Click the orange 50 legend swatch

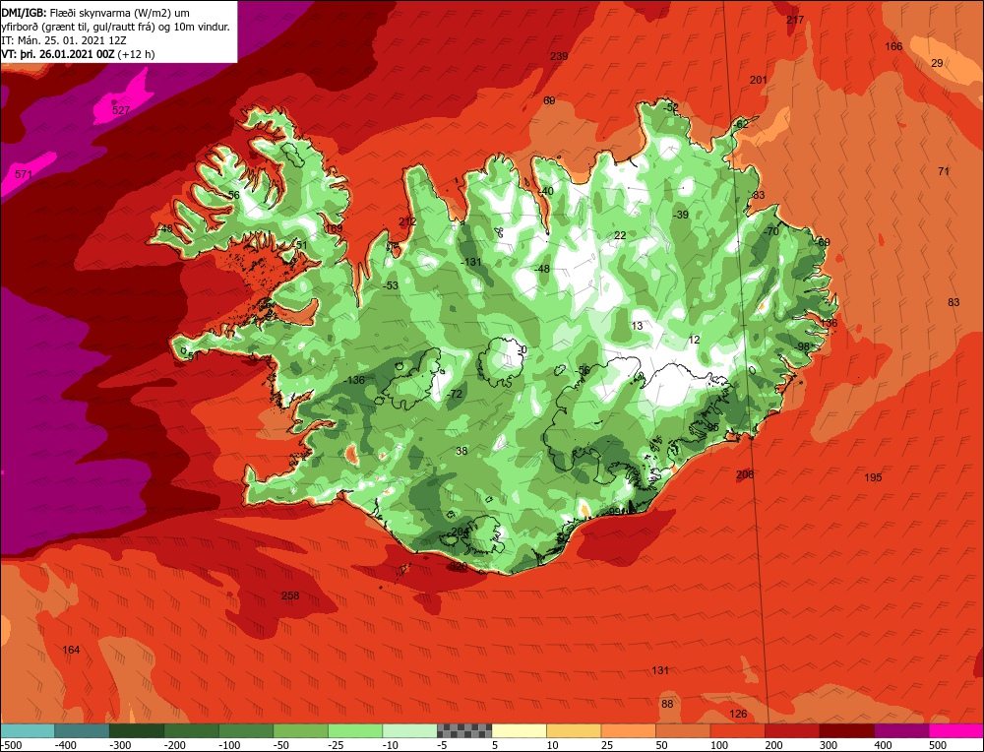pyautogui.click(x=683, y=730)
